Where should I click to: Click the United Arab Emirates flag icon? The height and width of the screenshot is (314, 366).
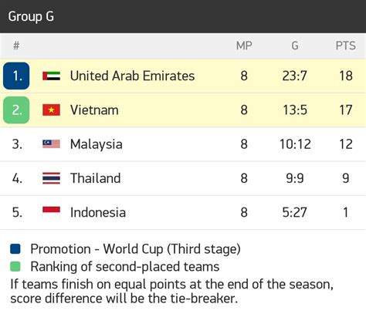(51, 76)
